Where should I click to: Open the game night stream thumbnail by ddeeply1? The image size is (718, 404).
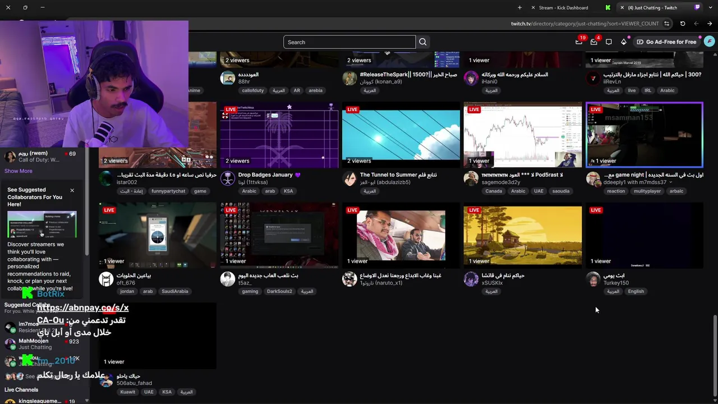(x=645, y=135)
